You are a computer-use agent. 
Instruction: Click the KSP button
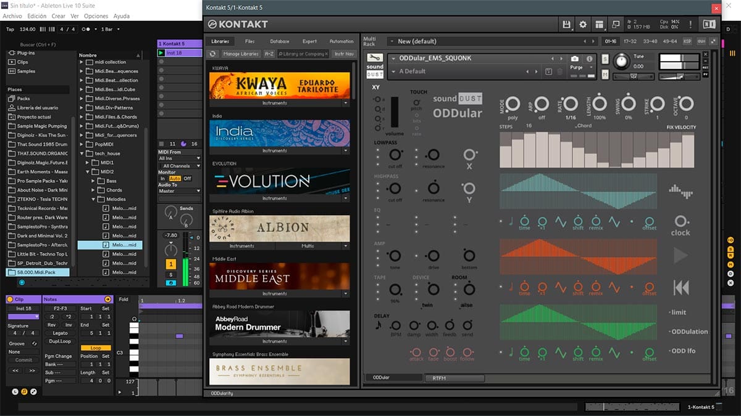click(x=687, y=41)
